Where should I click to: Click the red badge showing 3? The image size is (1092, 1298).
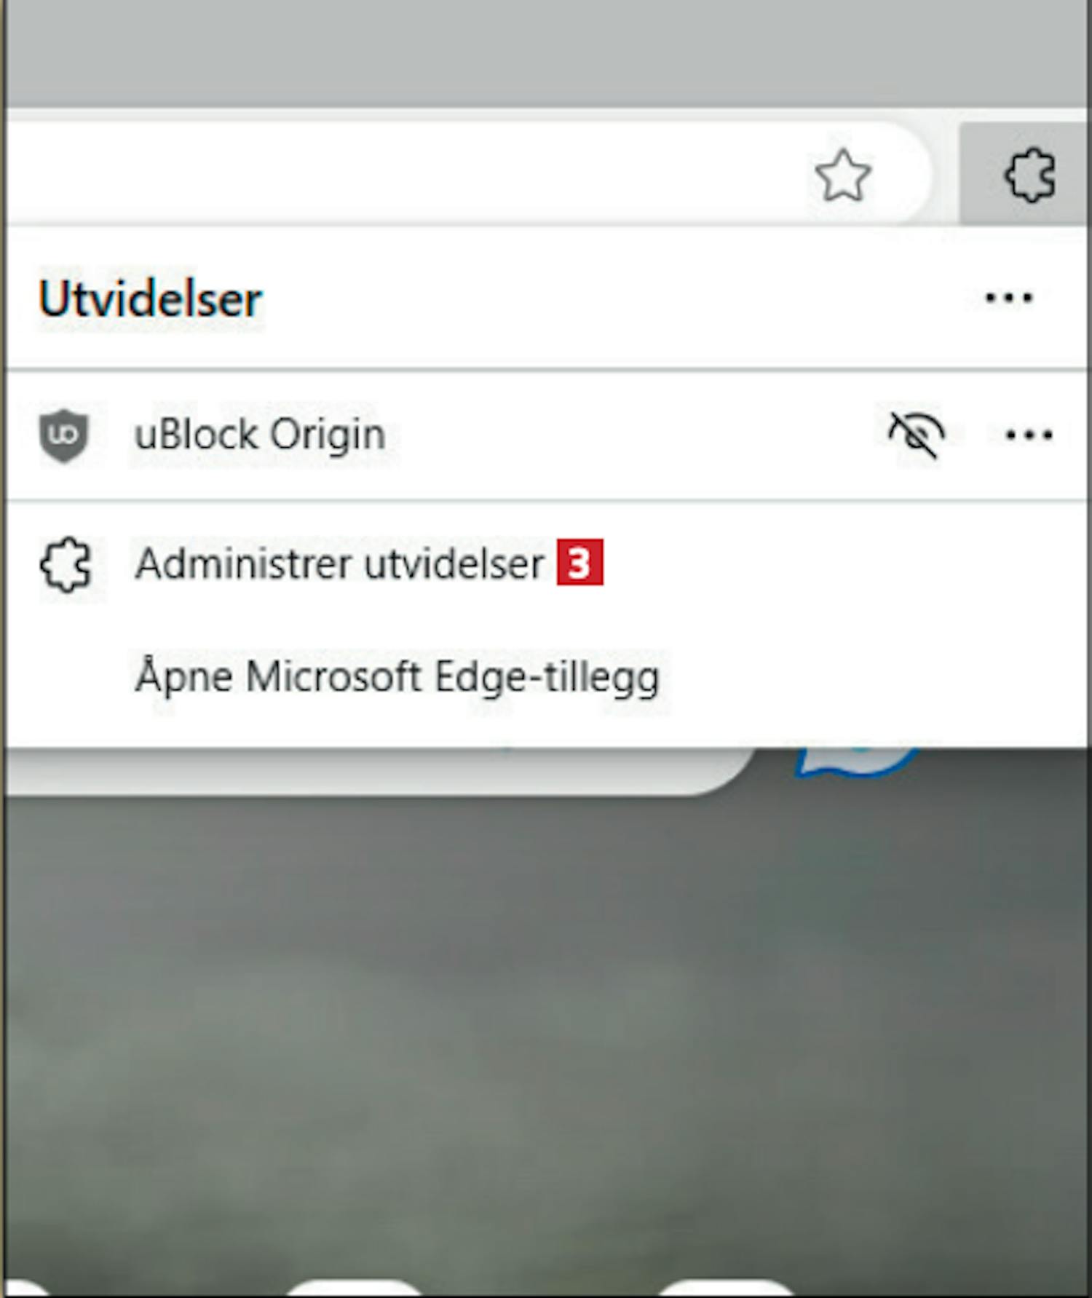pos(580,562)
